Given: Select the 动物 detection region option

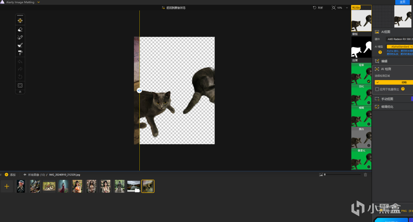Looking at the screenshot, I should point(394,82).
